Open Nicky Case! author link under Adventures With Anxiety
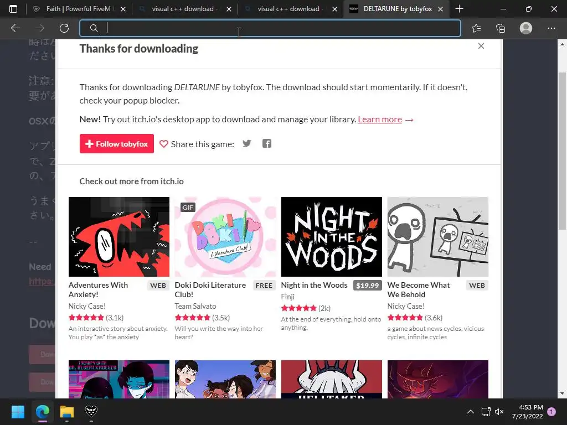 coord(87,306)
